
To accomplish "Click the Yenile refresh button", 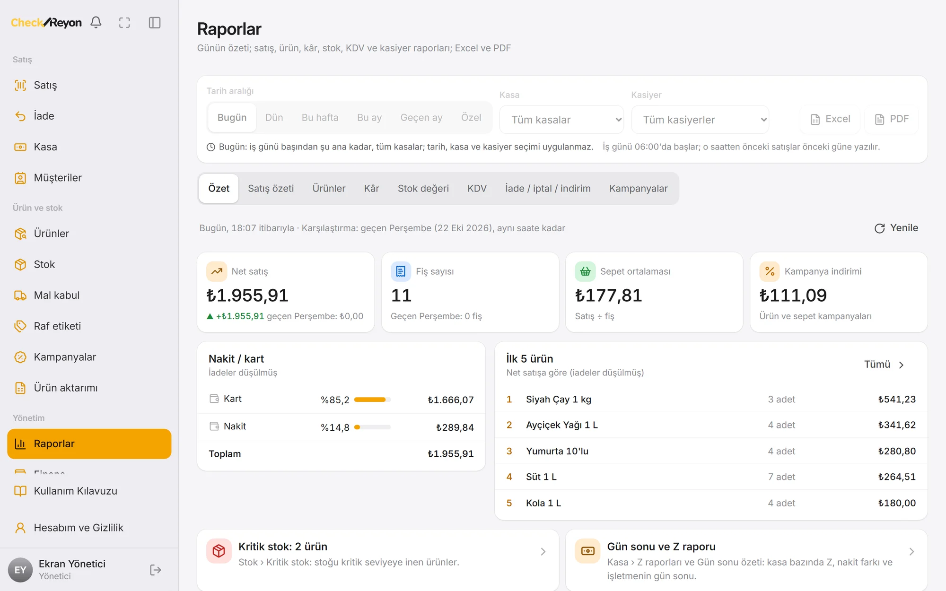I will tap(896, 228).
